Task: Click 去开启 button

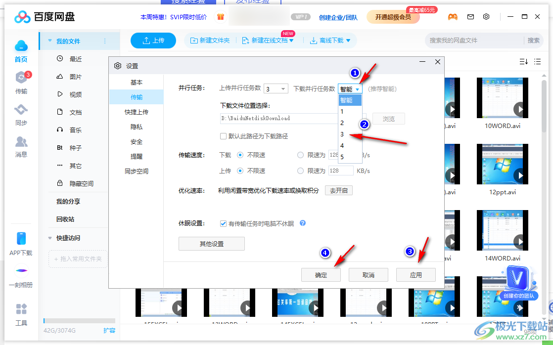Action: [x=338, y=190]
